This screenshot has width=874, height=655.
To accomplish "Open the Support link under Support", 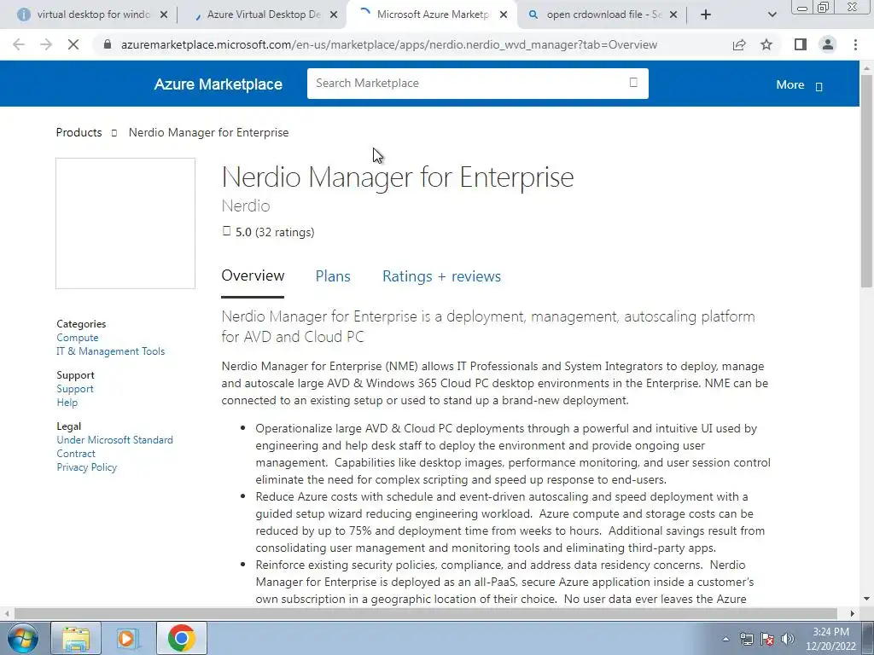I will click(75, 389).
